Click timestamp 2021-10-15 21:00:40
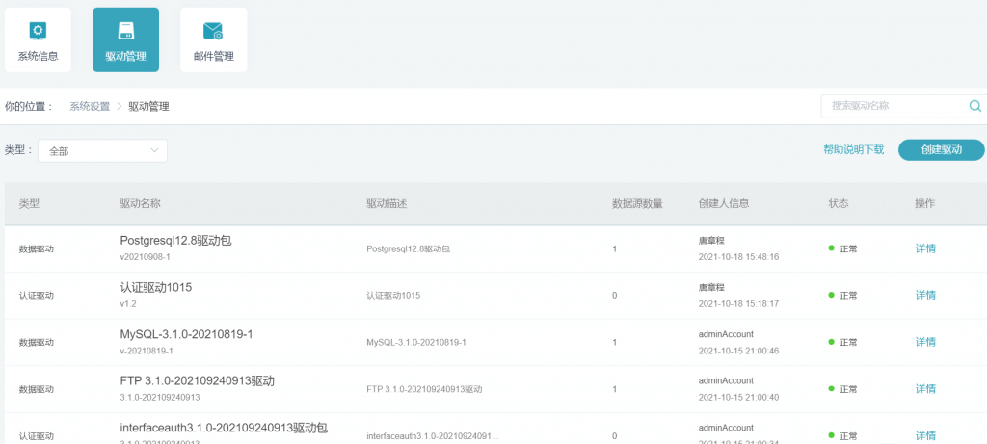This screenshot has height=444, width=987. 739,398
